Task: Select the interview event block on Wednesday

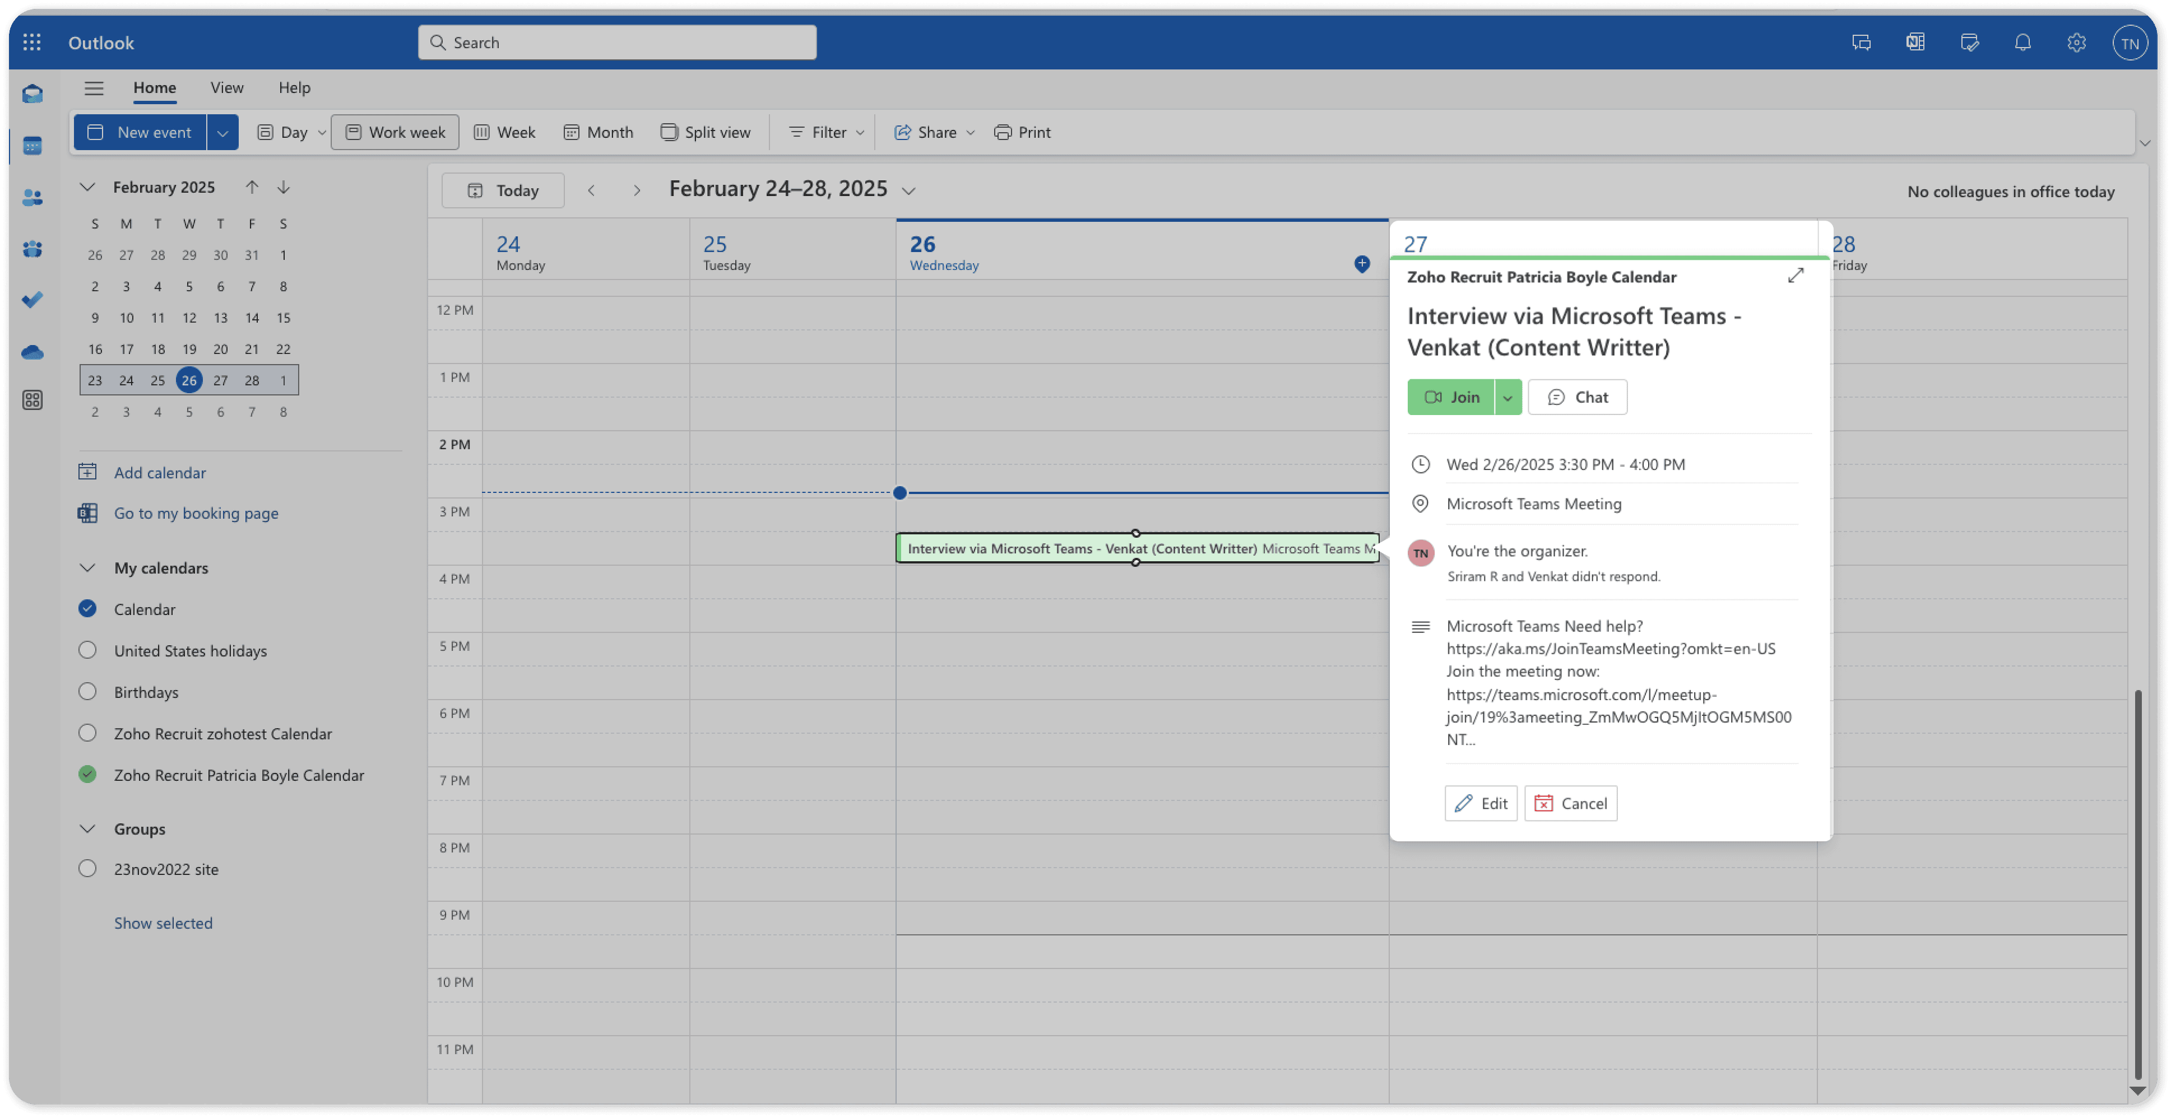Action: point(1137,548)
